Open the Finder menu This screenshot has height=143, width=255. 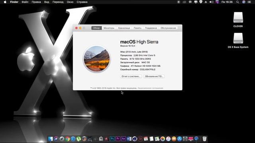14,2
